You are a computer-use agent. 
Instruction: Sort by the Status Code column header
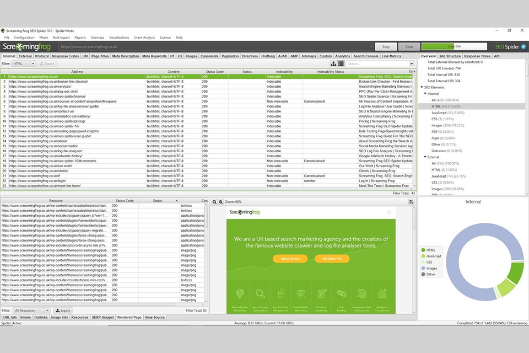pyautogui.click(x=215, y=72)
